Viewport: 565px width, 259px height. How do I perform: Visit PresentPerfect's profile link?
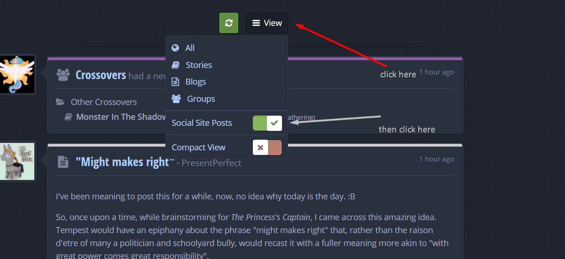tap(211, 163)
